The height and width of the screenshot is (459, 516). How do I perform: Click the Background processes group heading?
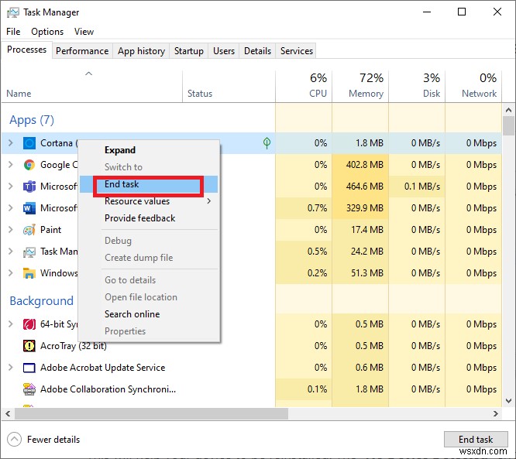tap(42, 301)
